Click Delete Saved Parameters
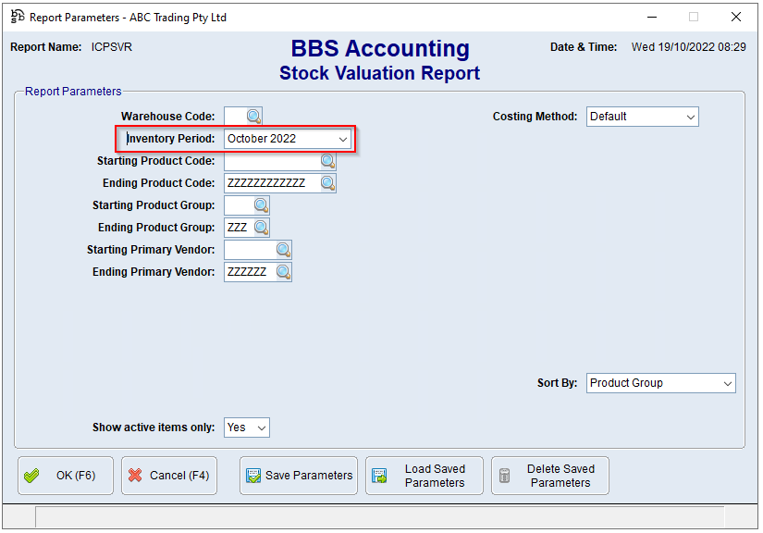This screenshot has width=763, height=533. point(549,475)
